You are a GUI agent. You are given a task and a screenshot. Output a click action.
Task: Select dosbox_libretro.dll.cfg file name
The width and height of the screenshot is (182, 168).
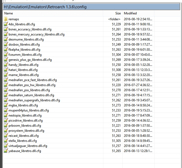pyautogui.click(x=24, y=45)
